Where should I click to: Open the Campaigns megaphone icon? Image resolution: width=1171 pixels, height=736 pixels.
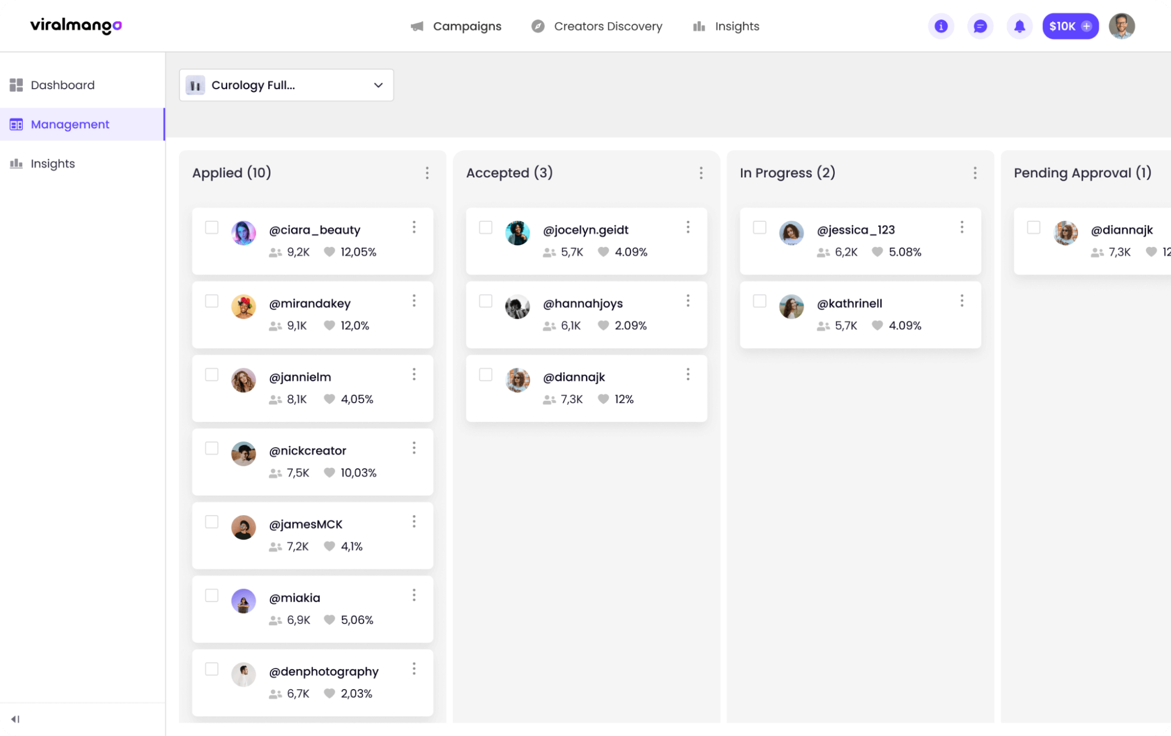pyautogui.click(x=416, y=26)
